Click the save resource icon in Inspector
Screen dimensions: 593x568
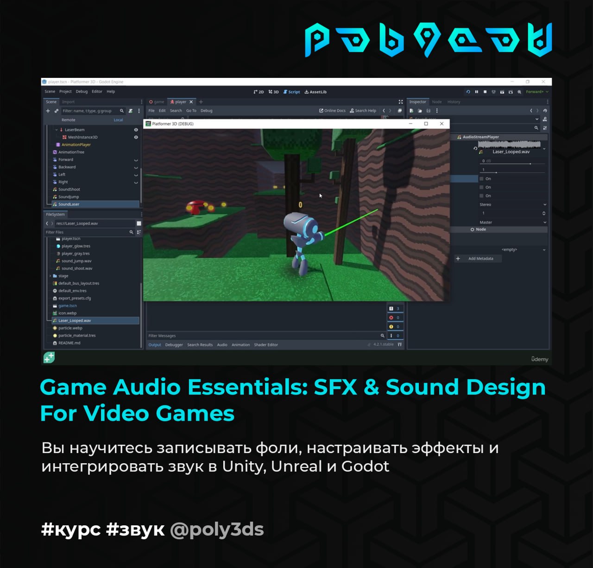point(429,111)
